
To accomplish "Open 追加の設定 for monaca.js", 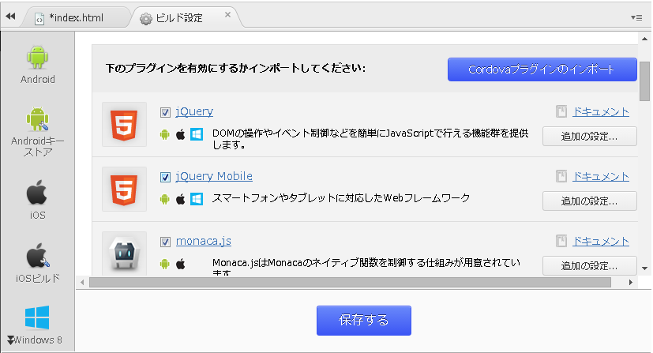I will click(x=589, y=265).
